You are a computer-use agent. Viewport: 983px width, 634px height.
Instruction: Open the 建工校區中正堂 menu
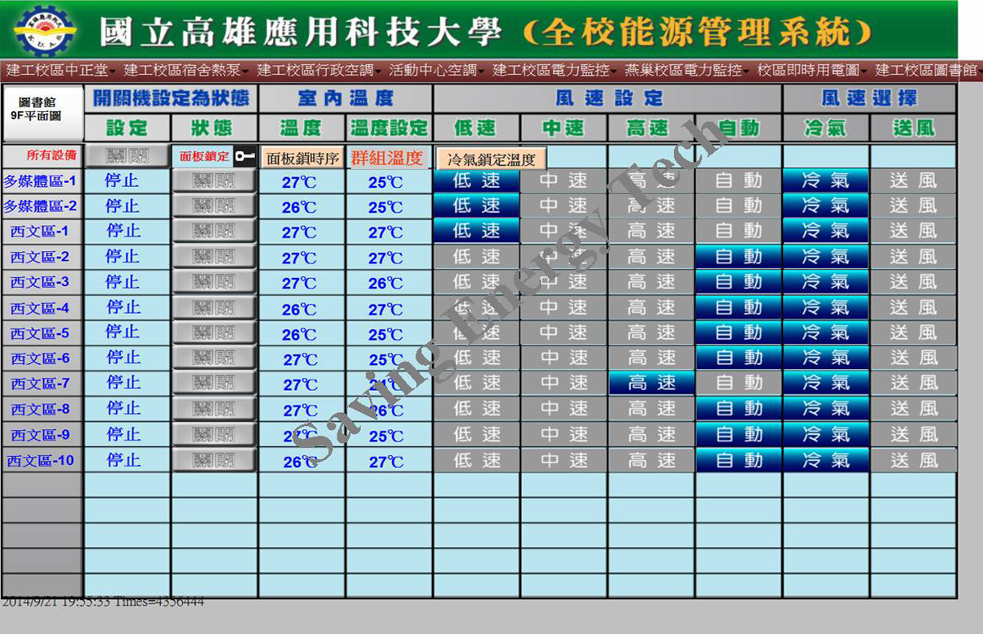click(60, 71)
